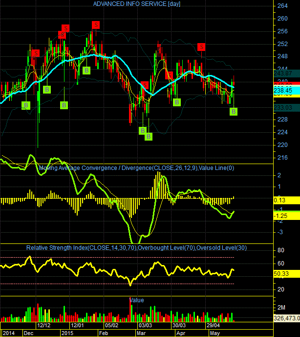Click the chart title ADVANCED INFO SERVICE [day]

[x=137, y=4]
